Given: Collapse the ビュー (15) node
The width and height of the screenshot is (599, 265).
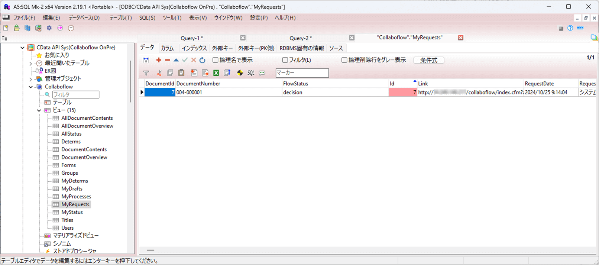Looking at the screenshot, I should (x=39, y=110).
